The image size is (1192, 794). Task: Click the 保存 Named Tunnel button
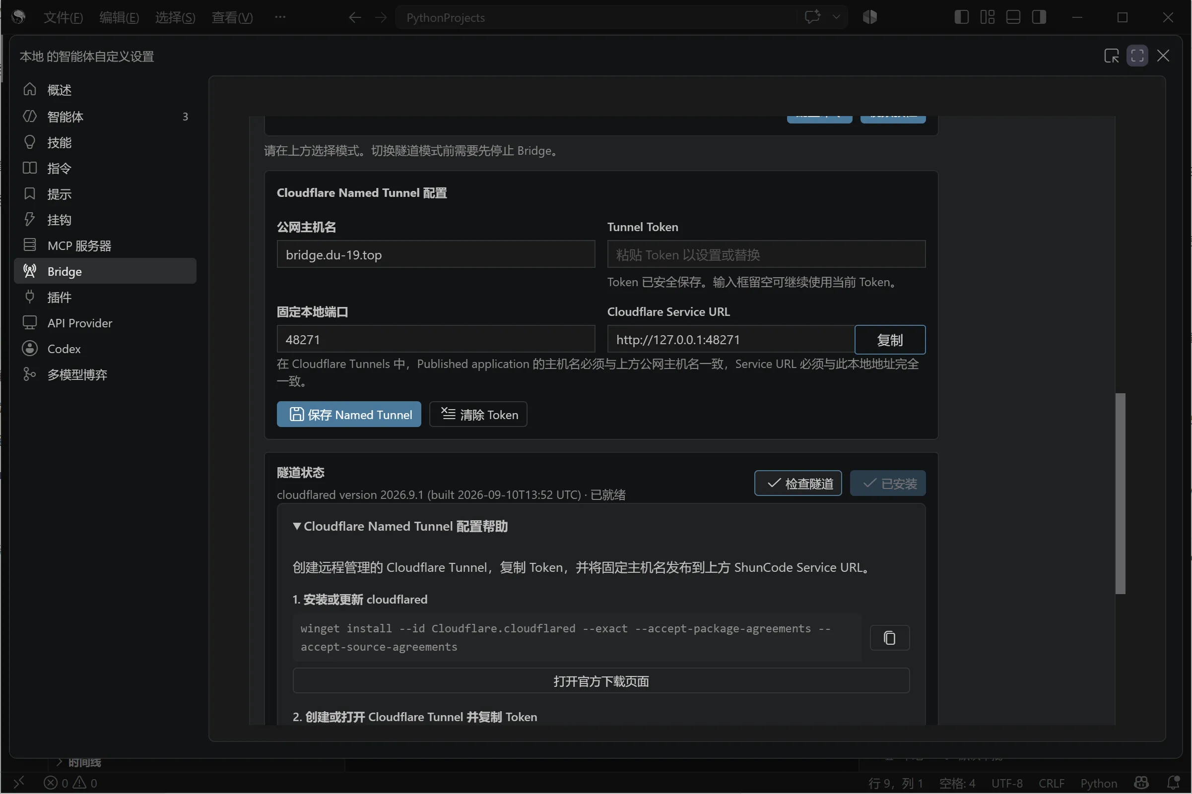[x=348, y=414]
